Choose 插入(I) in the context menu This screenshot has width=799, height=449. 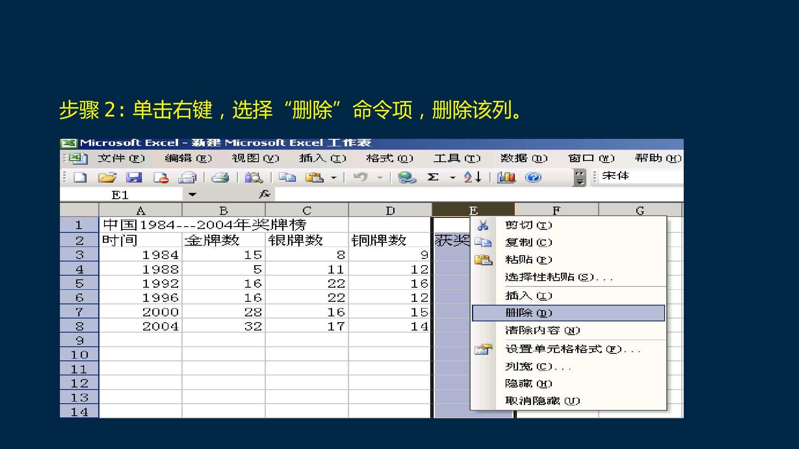click(568, 296)
